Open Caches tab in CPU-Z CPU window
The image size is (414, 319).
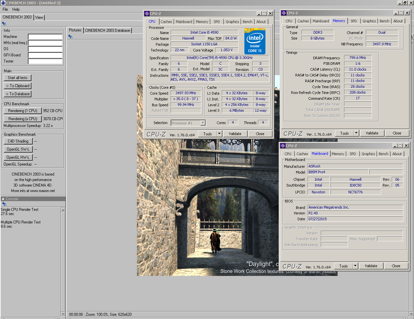point(166,22)
